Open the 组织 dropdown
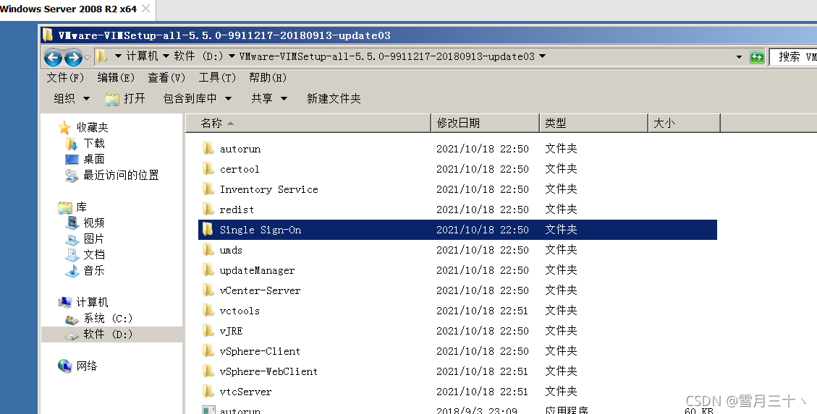Screen dimensions: 817x414 [72, 98]
